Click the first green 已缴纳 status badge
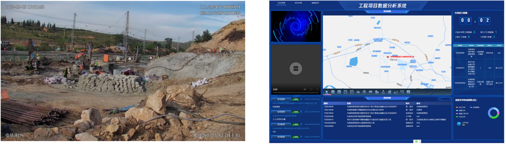The height and width of the screenshot is (145, 506). coord(295,99)
